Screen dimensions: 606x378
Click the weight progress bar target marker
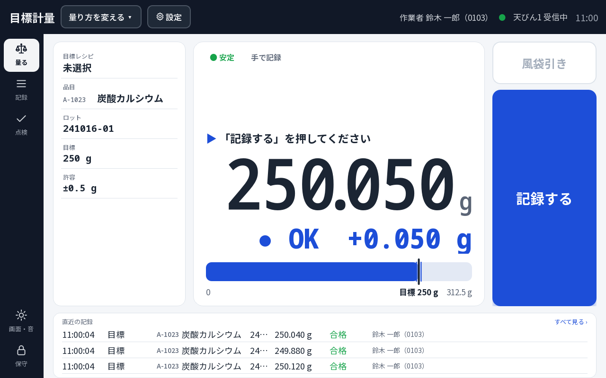coord(419,272)
